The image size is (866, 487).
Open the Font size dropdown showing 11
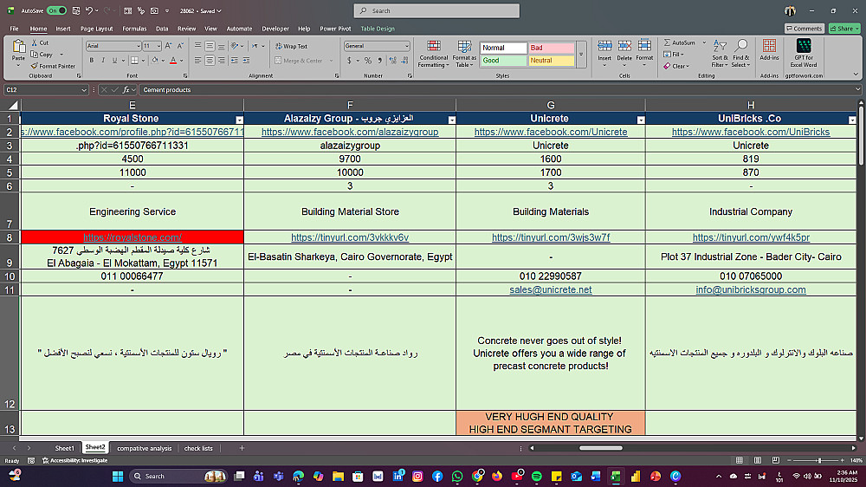(158, 46)
